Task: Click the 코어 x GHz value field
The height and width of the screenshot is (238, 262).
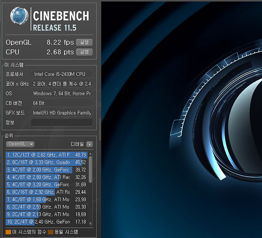Action: click(62, 84)
